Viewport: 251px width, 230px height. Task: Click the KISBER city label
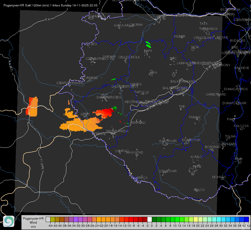[x=180, y=36]
